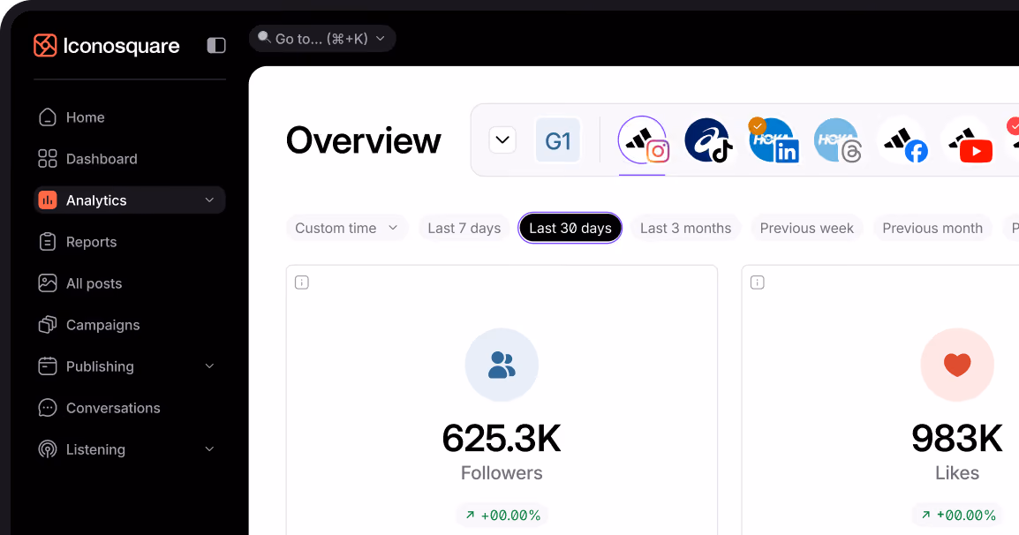Open the Custom time dropdown
This screenshot has width=1019, height=535.
pos(347,228)
